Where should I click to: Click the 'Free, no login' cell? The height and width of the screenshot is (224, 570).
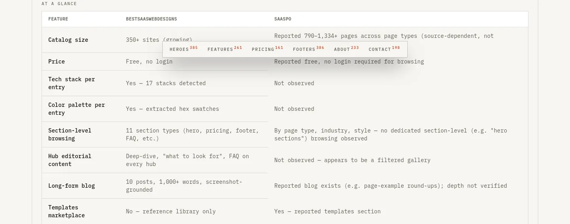coord(149,62)
